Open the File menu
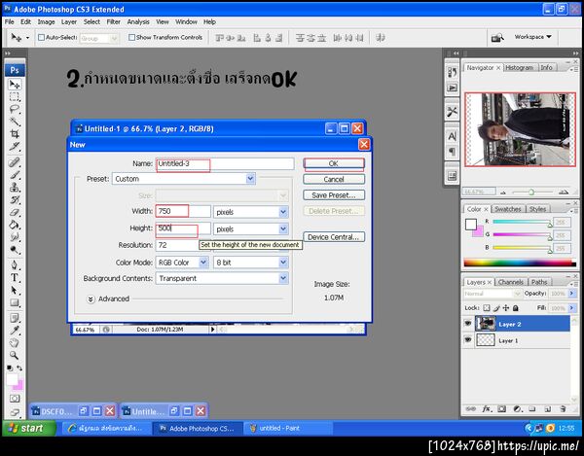This screenshot has height=456, width=584. pyautogui.click(x=10, y=22)
